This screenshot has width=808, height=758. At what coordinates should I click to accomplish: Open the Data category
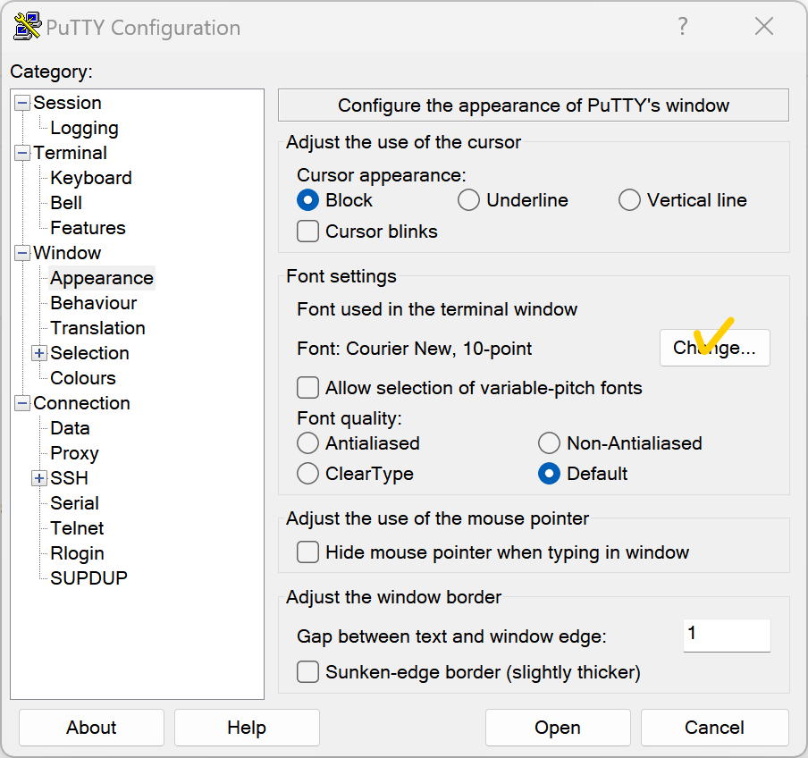[70, 428]
